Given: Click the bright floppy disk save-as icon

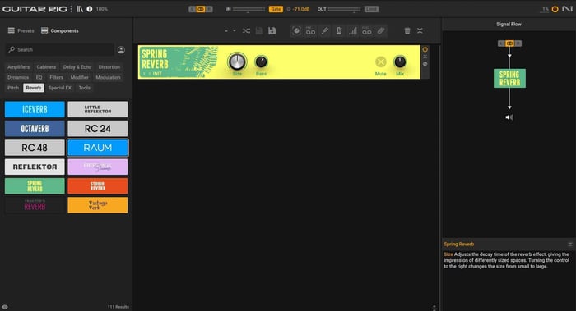Looking at the screenshot, I should (x=272, y=30).
